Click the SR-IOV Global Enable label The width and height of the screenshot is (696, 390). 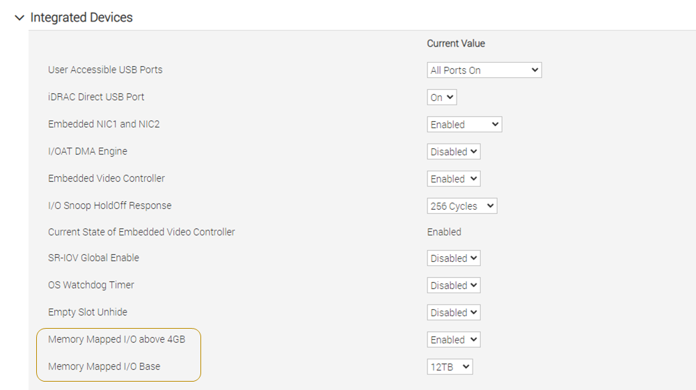(93, 258)
